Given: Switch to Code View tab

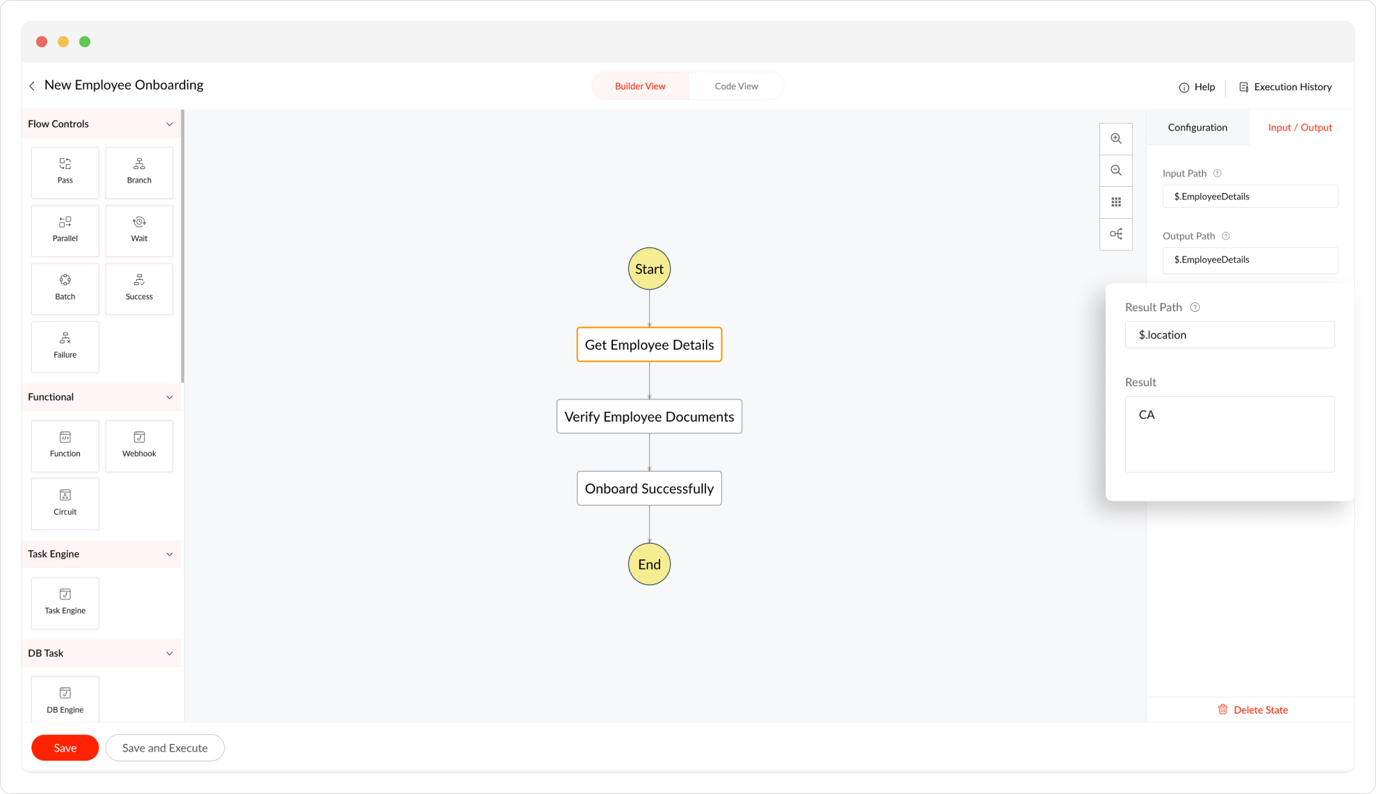Looking at the screenshot, I should (736, 86).
